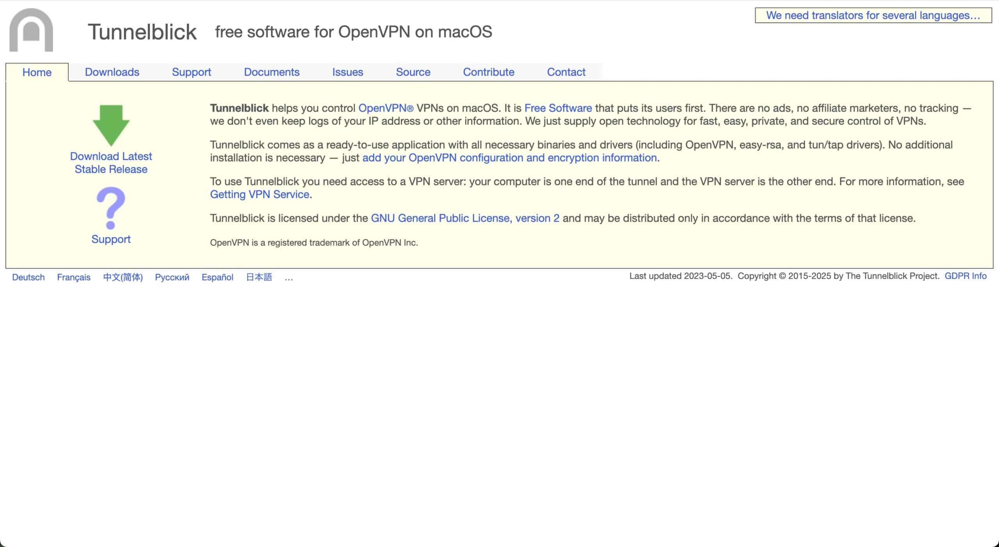This screenshot has height=547, width=999.
Task: Select the Русский language link
Action: 172,277
